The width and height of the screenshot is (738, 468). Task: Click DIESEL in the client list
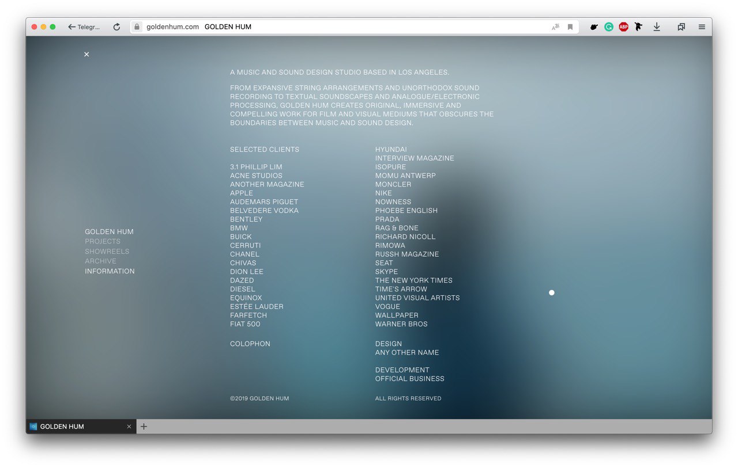[x=243, y=290]
